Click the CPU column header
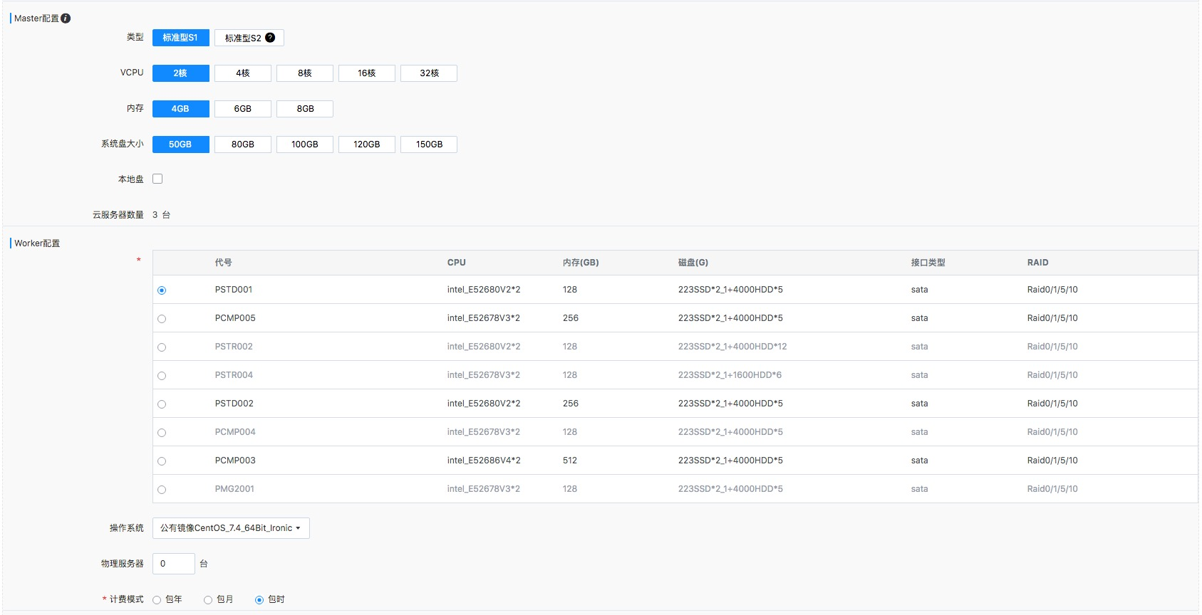 coord(457,263)
